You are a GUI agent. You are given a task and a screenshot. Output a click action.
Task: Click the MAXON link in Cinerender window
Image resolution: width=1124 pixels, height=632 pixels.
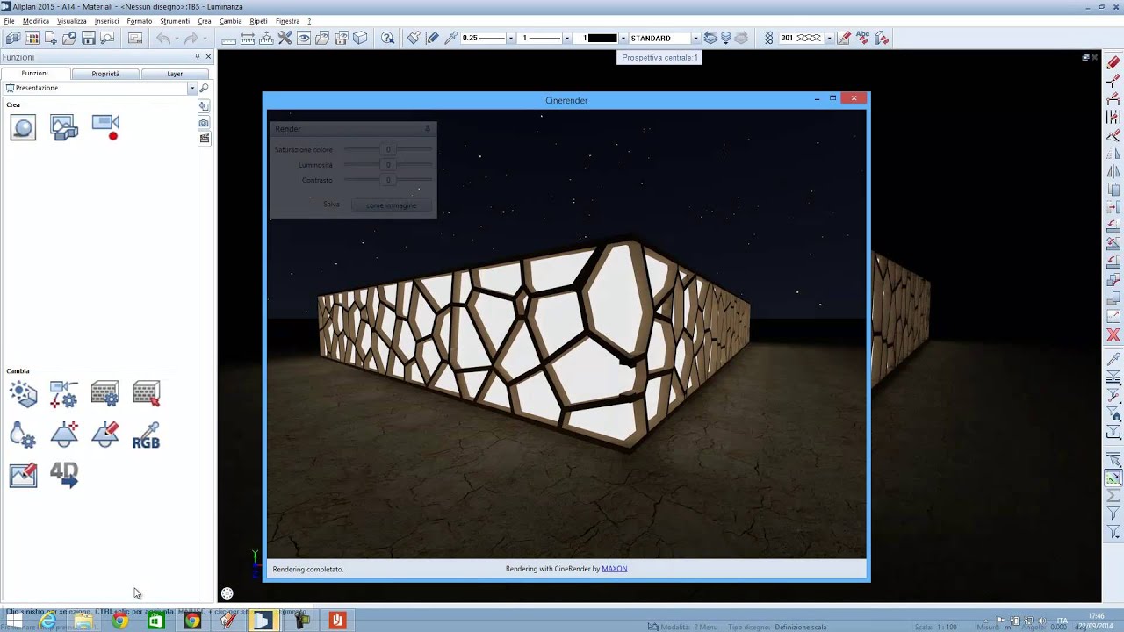(x=614, y=569)
